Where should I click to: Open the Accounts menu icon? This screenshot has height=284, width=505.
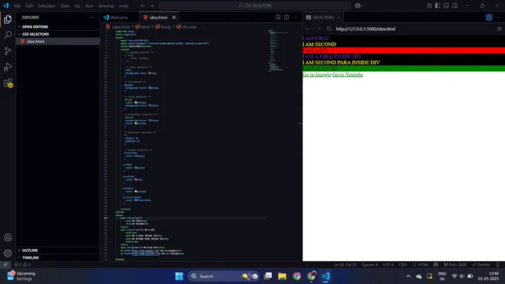(x=7, y=237)
